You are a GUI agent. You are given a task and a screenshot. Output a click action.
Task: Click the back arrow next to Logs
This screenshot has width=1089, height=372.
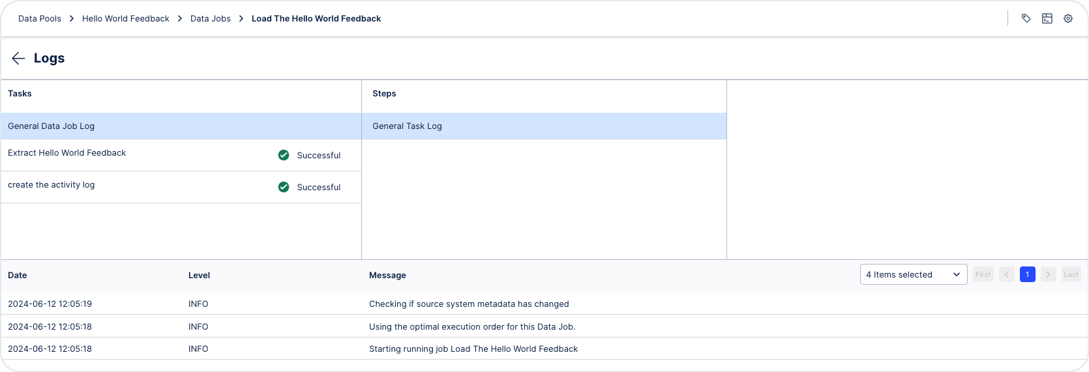coord(18,58)
